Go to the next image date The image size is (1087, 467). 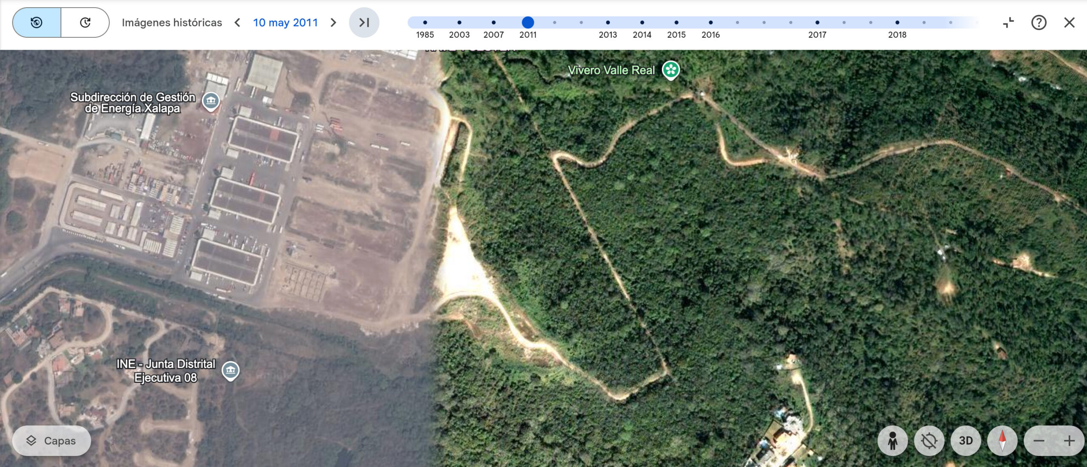coord(333,23)
